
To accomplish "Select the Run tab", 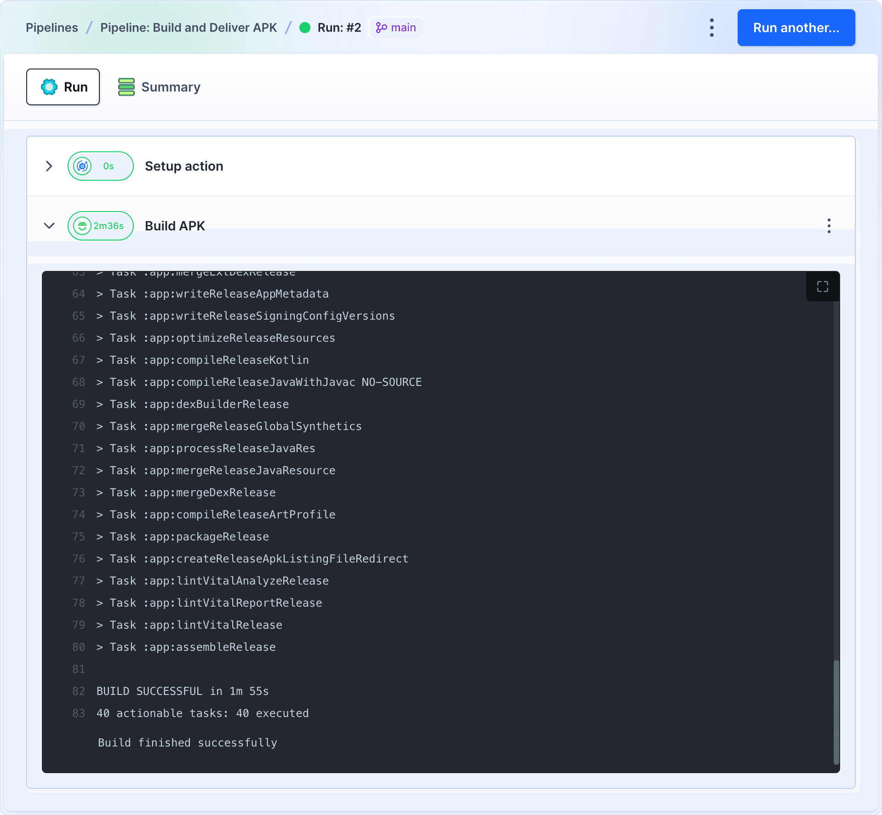I will click(63, 86).
